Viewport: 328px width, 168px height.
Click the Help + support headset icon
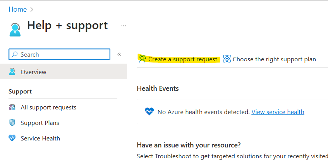click(x=15, y=30)
